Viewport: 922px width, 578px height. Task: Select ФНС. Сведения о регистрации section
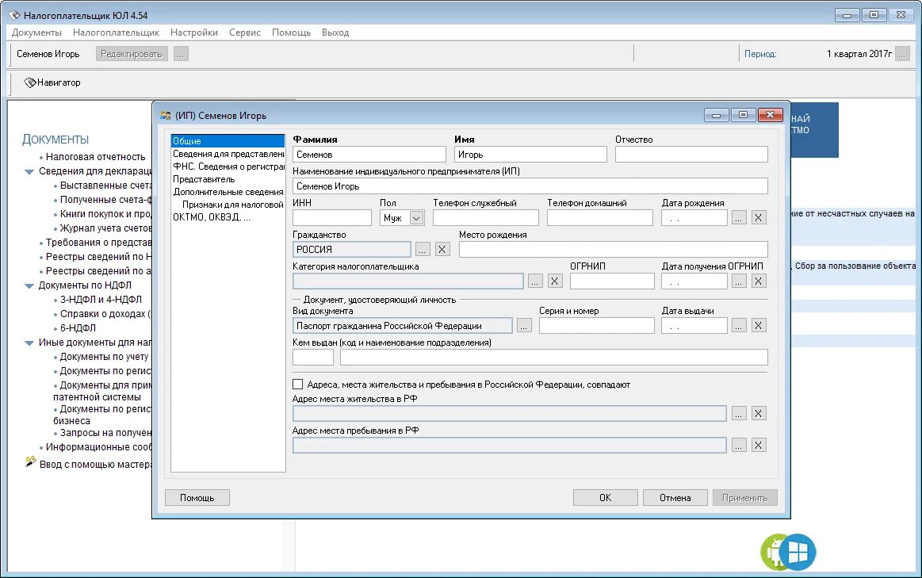(228, 167)
